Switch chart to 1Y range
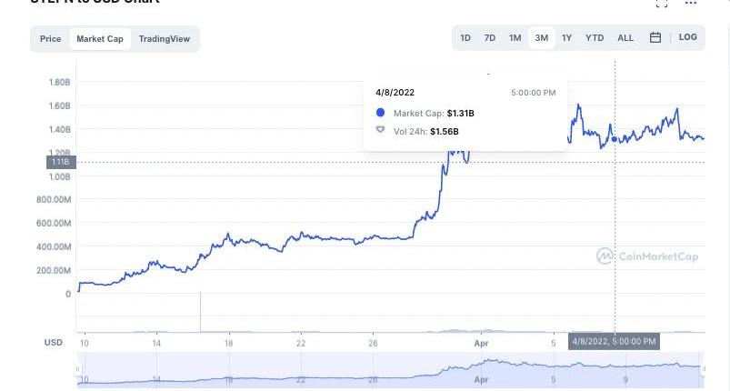 (x=567, y=38)
